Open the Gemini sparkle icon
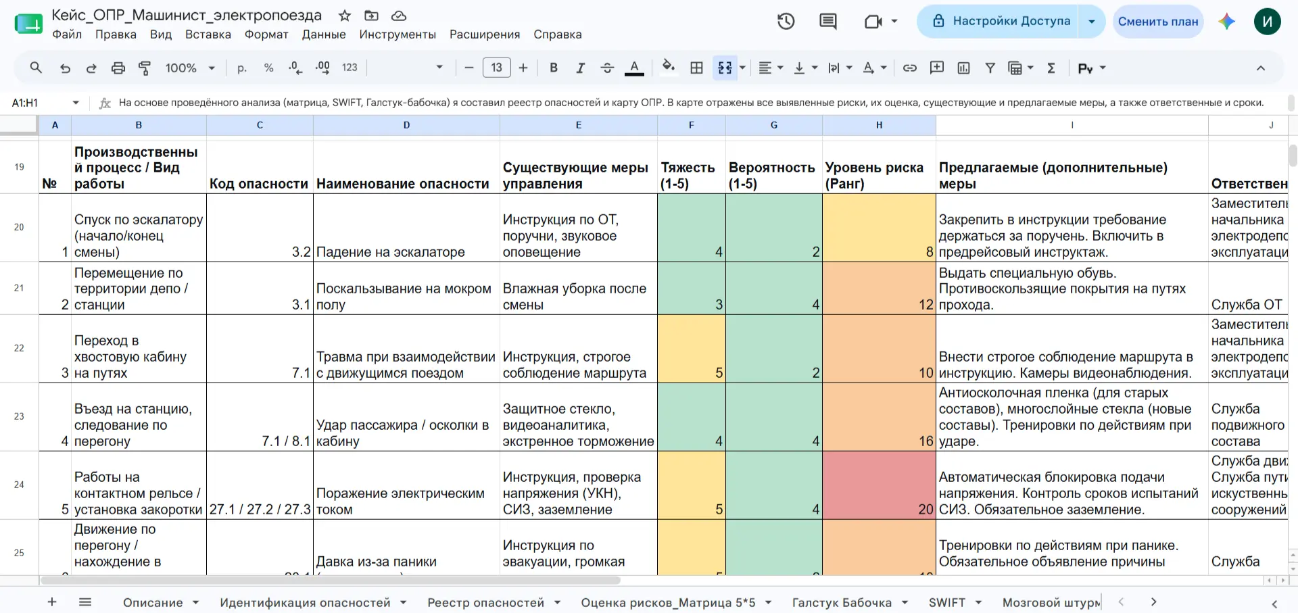Image resolution: width=1298 pixels, height=613 pixels. tap(1227, 22)
